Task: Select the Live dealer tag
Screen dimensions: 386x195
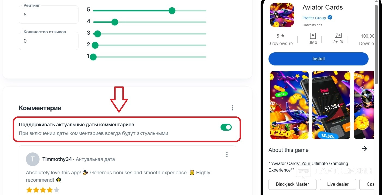Action: [338, 184]
